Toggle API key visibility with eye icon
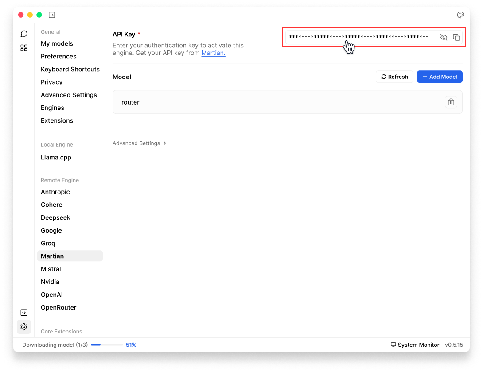 pos(444,38)
